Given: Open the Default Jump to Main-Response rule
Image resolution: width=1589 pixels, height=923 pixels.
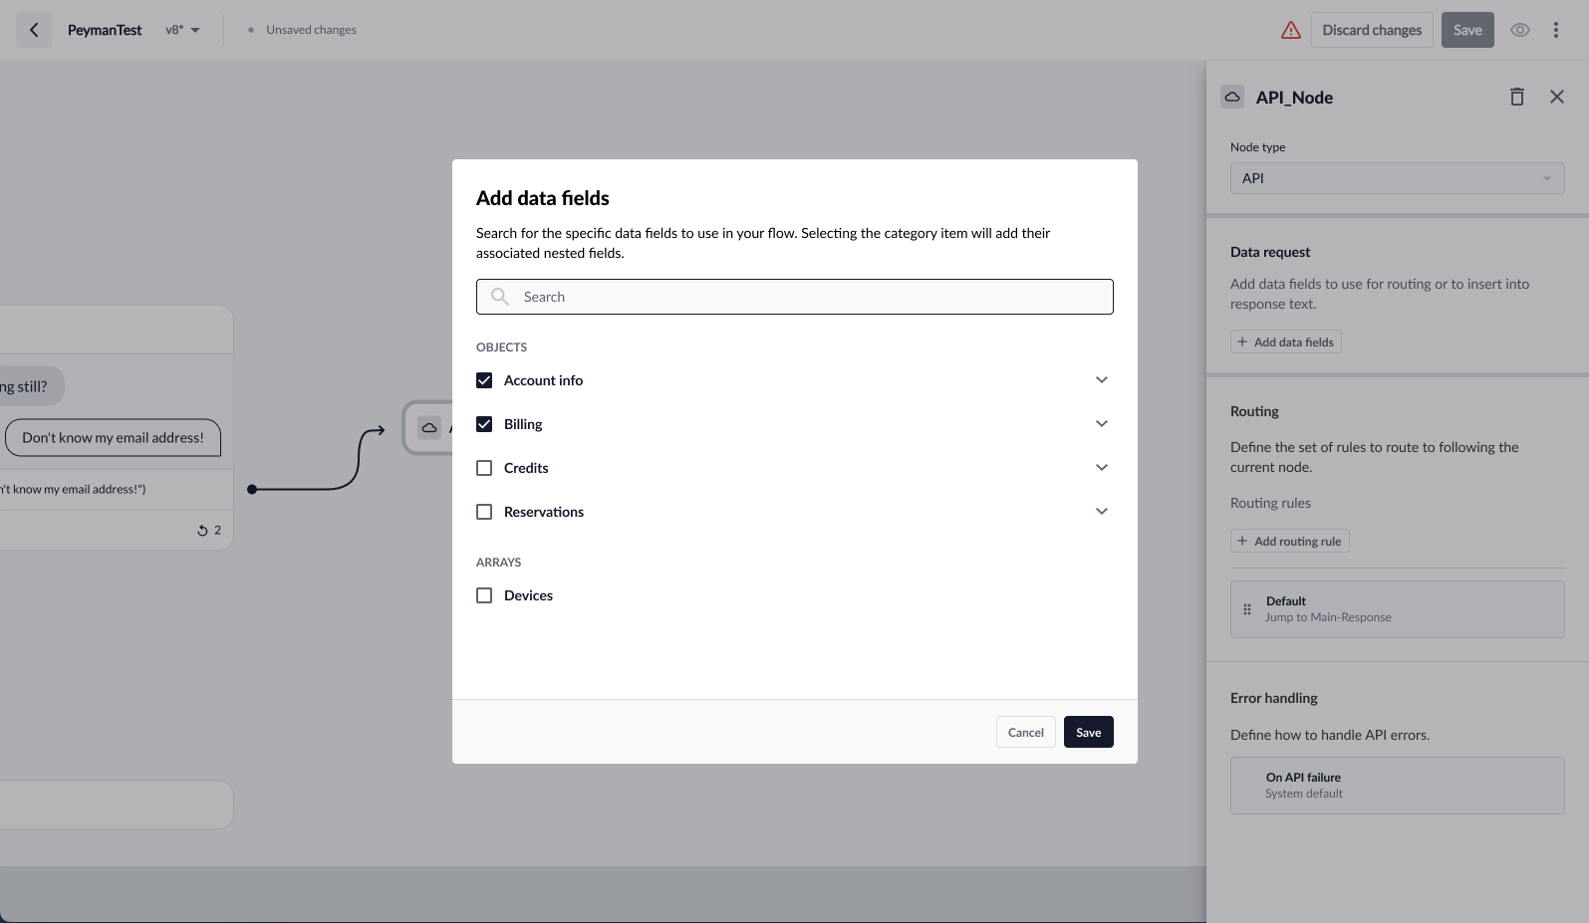Looking at the screenshot, I should [x=1397, y=609].
